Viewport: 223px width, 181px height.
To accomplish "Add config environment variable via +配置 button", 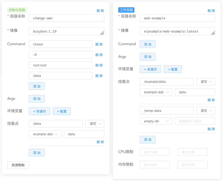I will (x=173, y=69).
